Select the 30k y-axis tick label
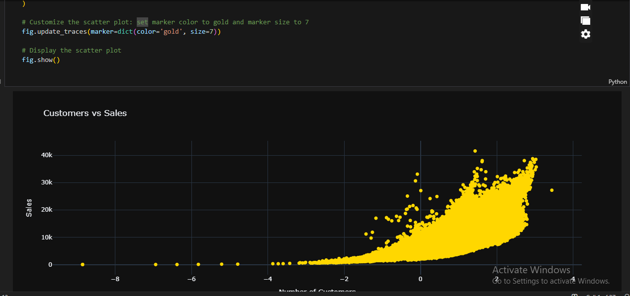Image resolution: width=630 pixels, height=296 pixels. coord(47,182)
